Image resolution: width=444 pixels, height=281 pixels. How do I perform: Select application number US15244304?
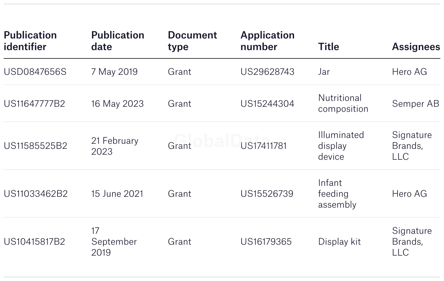(x=267, y=104)
